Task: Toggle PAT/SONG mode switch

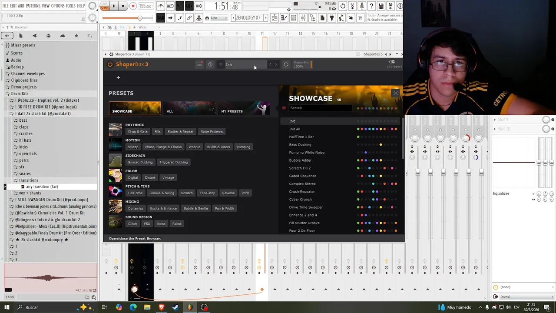Action: (x=105, y=6)
